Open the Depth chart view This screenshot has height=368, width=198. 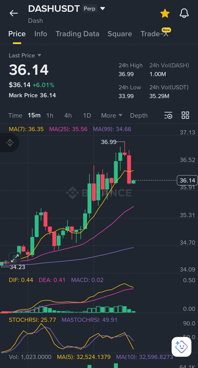pyautogui.click(x=139, y=115)
